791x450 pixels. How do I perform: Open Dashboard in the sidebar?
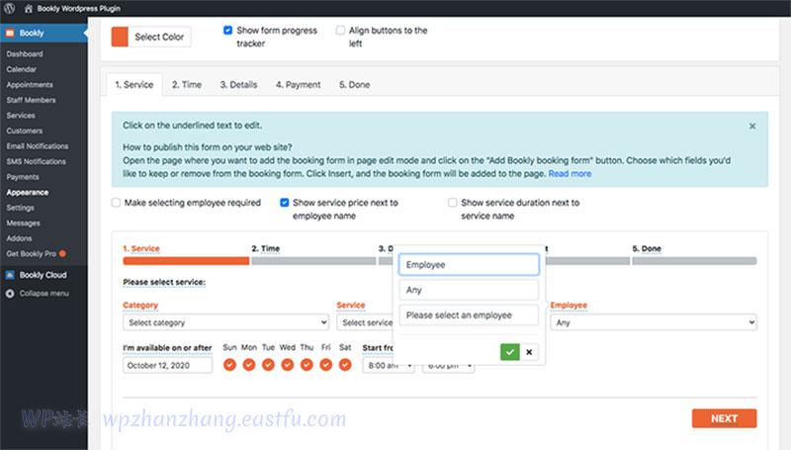click(25, 54)
